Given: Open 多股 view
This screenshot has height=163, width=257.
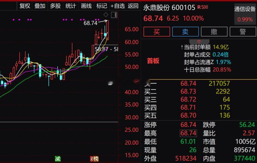Looking at the screenshot, I should (x=55, y=6).
